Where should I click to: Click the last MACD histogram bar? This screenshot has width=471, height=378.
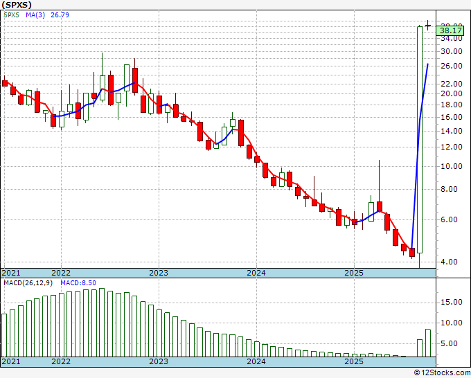click(x=428, y=343)
